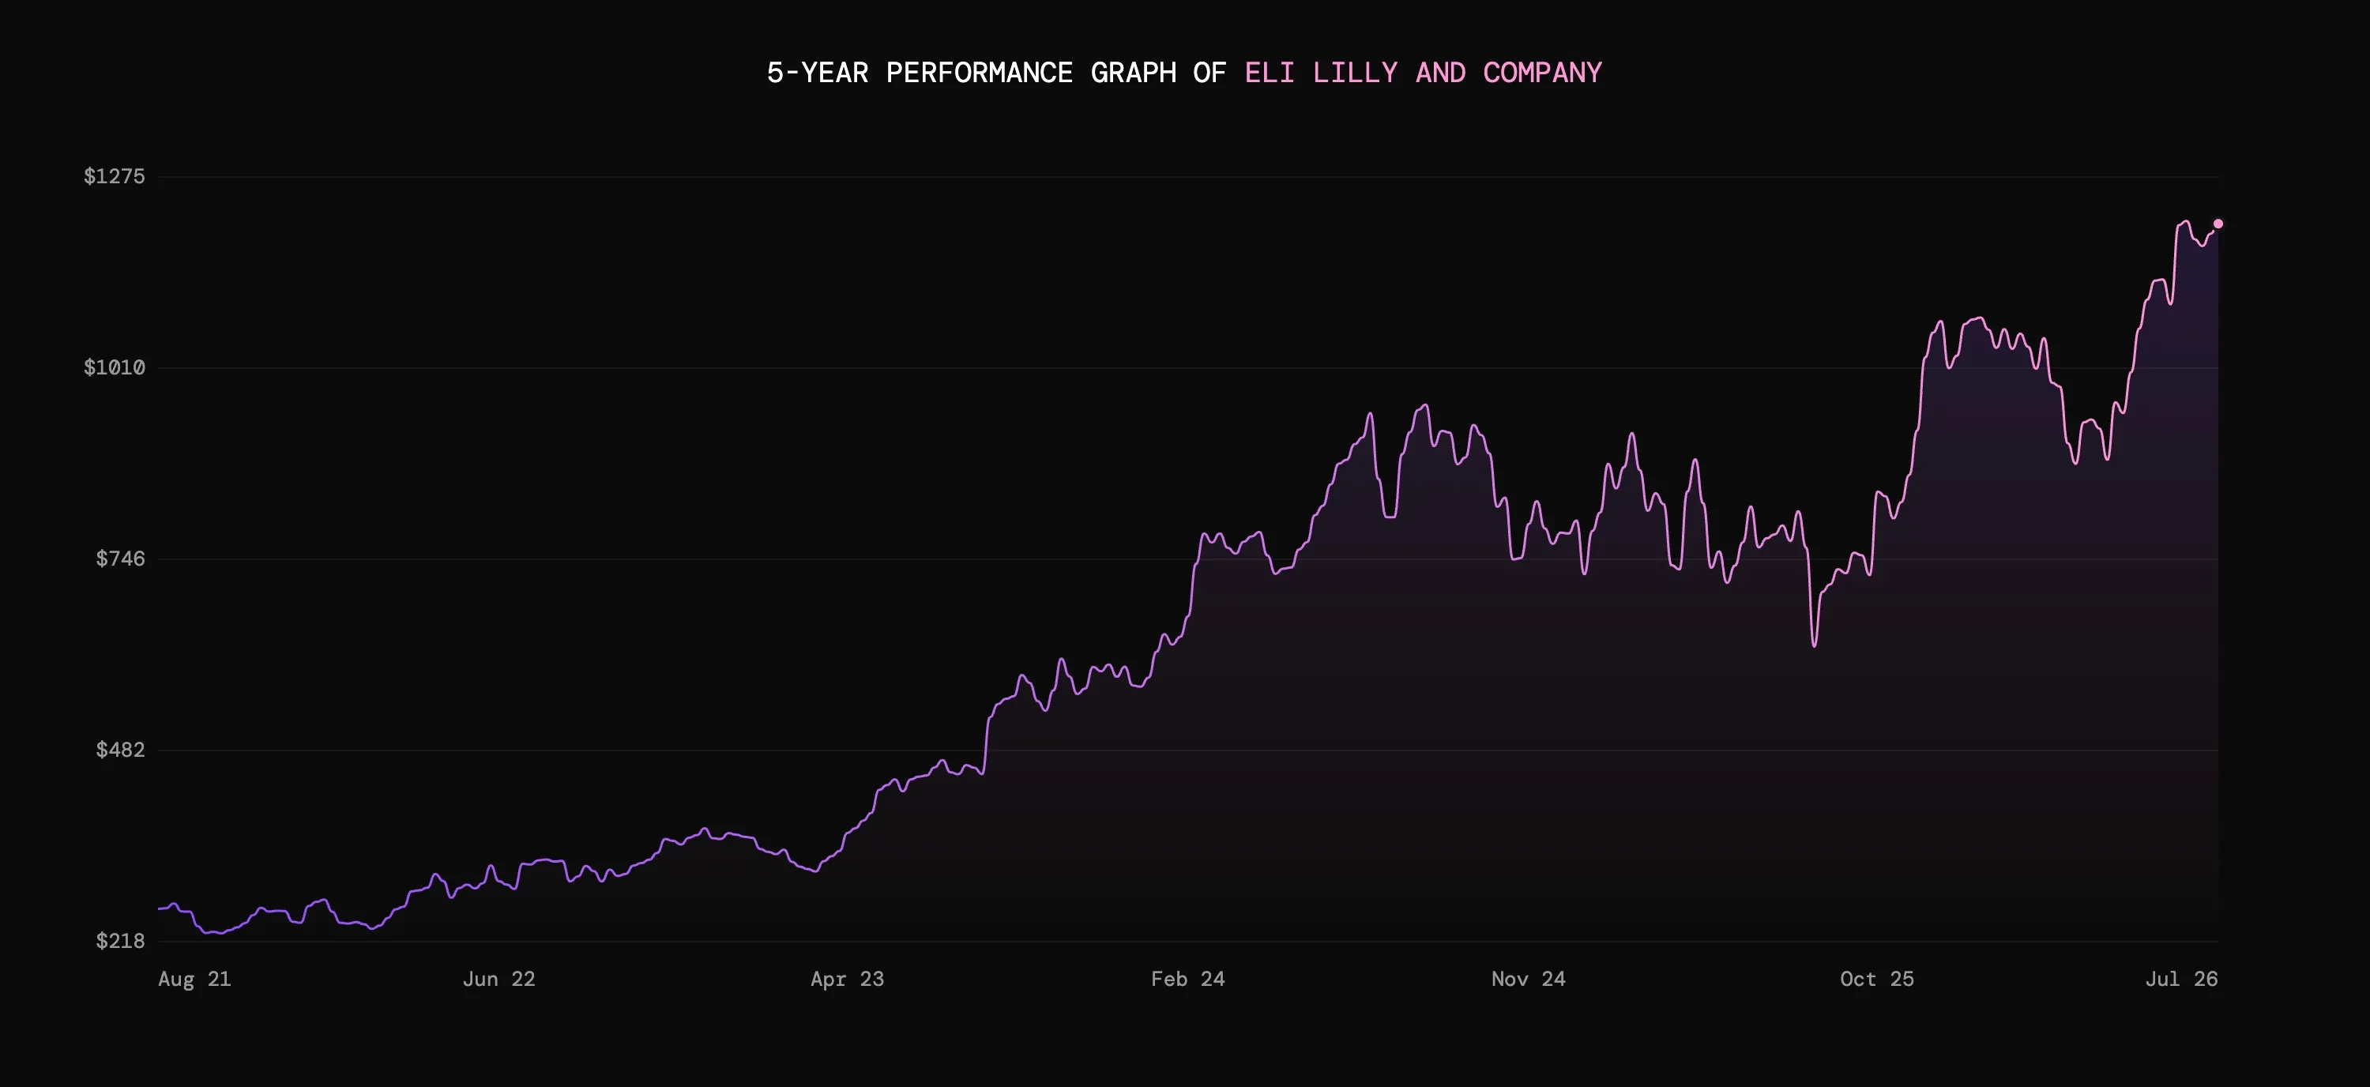Click the $746 y-axis label
Screen dimensions: 2370x1087
(x=121, y=559)
